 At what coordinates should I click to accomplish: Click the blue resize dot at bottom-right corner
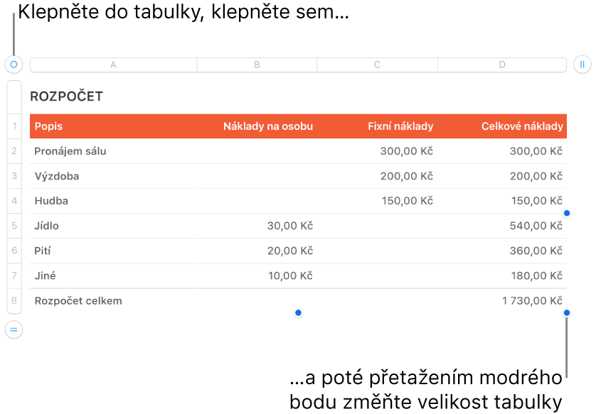point(566,312)
